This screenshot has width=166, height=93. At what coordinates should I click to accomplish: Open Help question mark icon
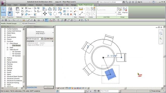(x=154, y=2)
